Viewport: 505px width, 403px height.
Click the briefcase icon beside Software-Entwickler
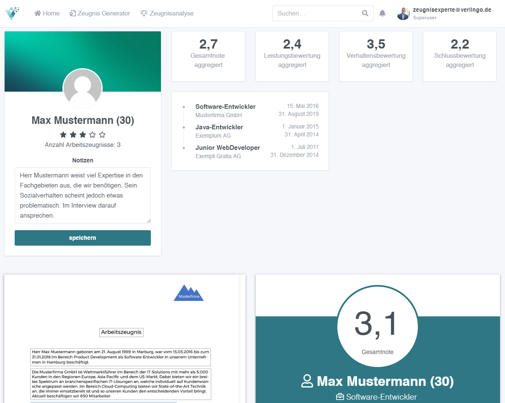tap(340, 397)
